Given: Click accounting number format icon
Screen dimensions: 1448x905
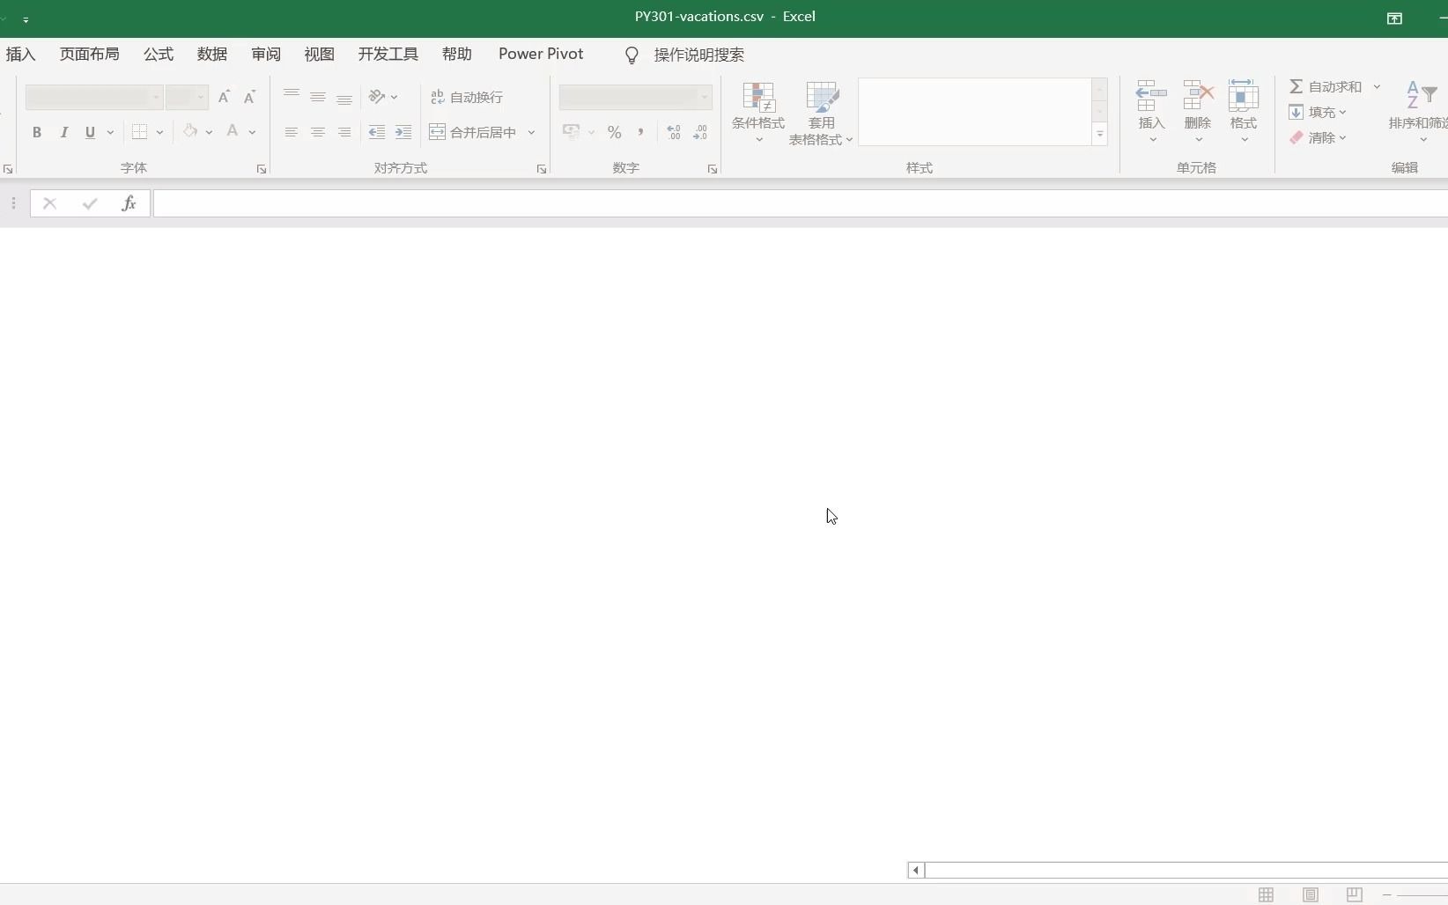Looking at the screenshot, I should pos(571,132).
